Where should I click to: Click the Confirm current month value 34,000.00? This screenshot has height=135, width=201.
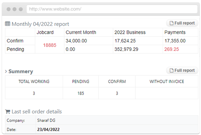76,41
